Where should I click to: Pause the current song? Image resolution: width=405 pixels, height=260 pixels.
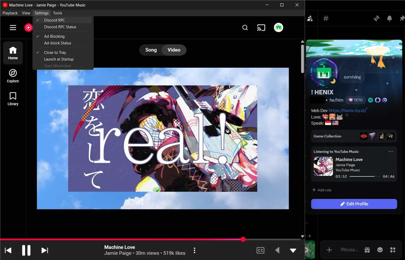[x=26, y=251]
